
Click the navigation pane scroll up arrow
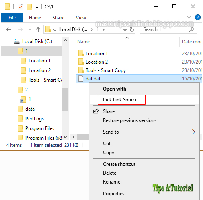65,40
